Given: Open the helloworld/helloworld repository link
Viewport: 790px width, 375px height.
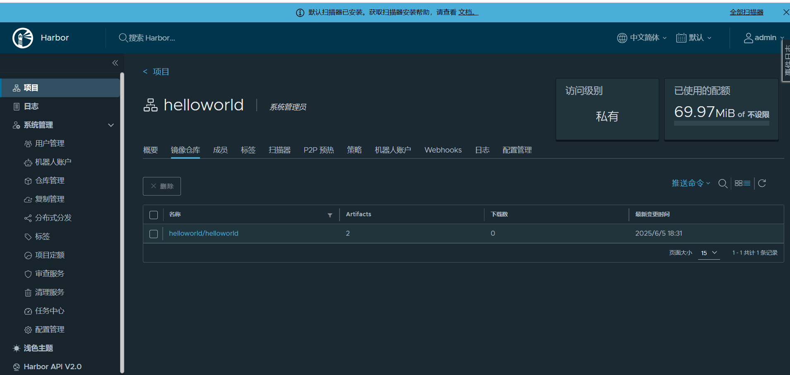Looking at the screenshot, I should [x=204, y=234].
